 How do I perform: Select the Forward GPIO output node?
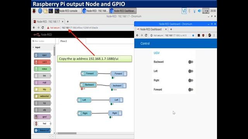119,74
